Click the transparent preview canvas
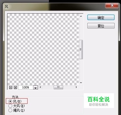The height and width of the screenshot is (115, 121). (43, 49)
